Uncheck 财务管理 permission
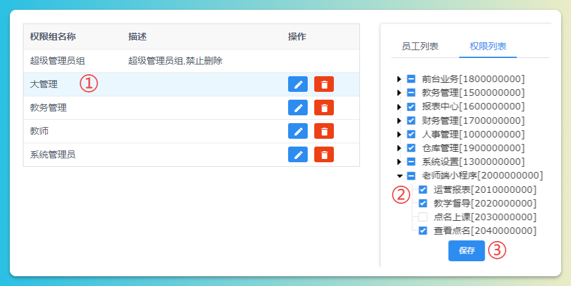This screenshot has height=286, width=571. coord(411,120)
